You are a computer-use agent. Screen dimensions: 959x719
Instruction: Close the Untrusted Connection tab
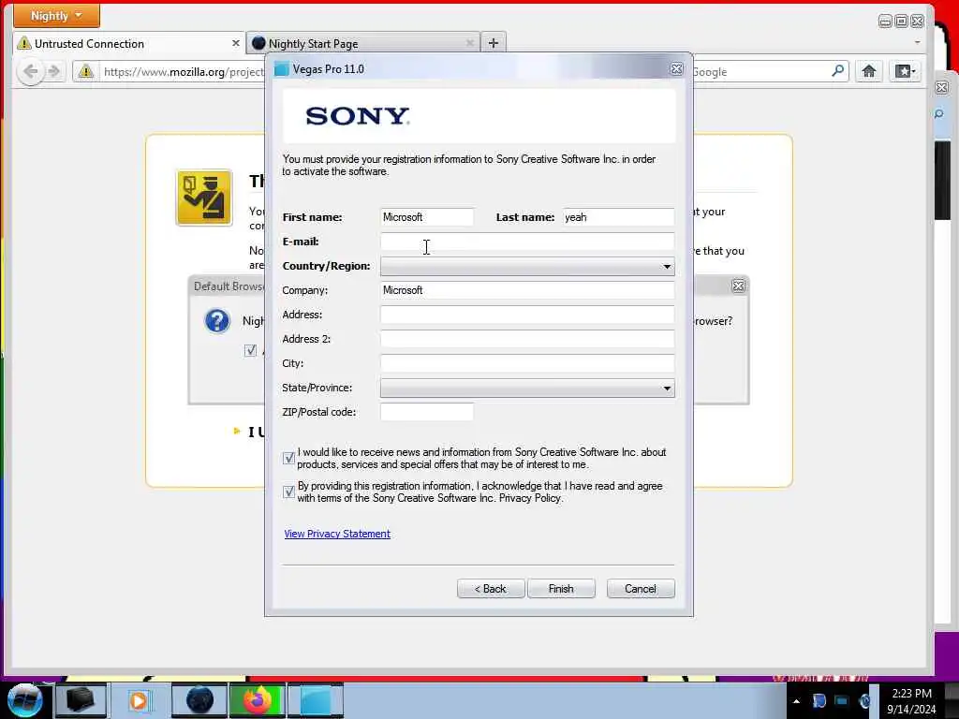[235, 43]
